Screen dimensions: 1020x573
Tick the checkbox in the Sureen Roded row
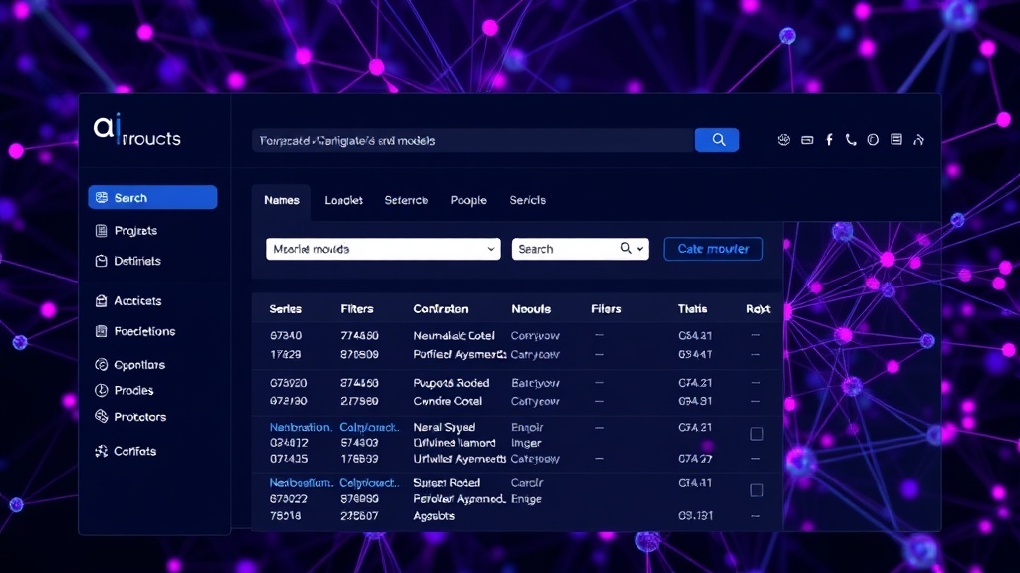click(757, 490)
